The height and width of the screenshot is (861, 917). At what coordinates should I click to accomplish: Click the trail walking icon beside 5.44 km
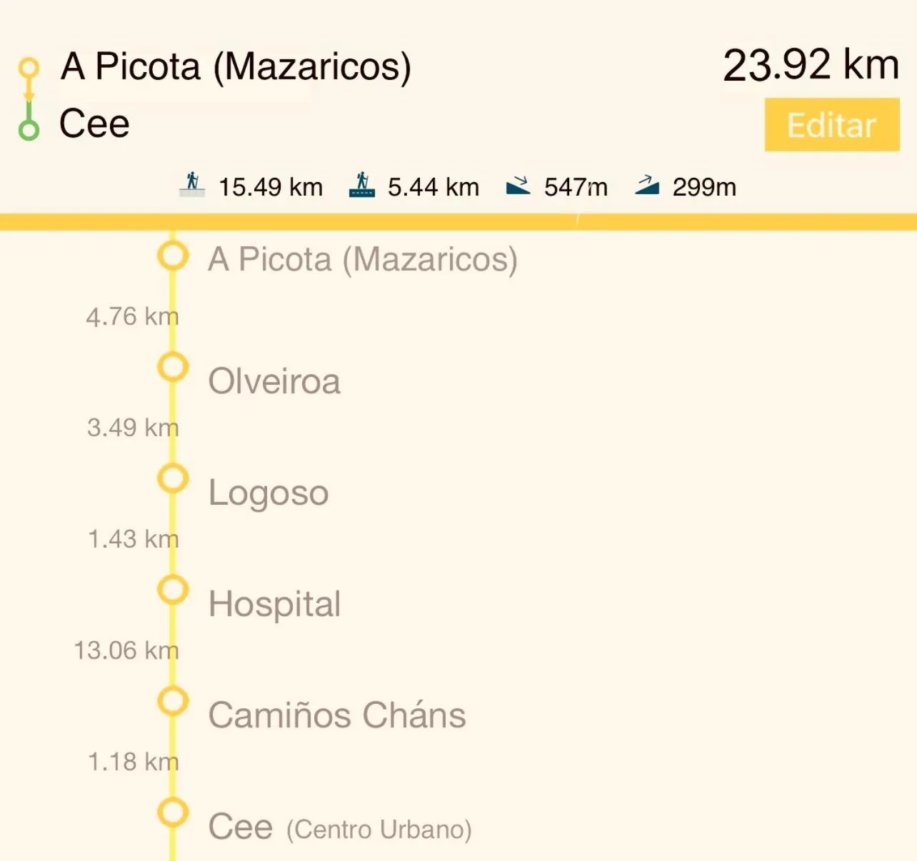pyautogui.click(x=362, y=184)
